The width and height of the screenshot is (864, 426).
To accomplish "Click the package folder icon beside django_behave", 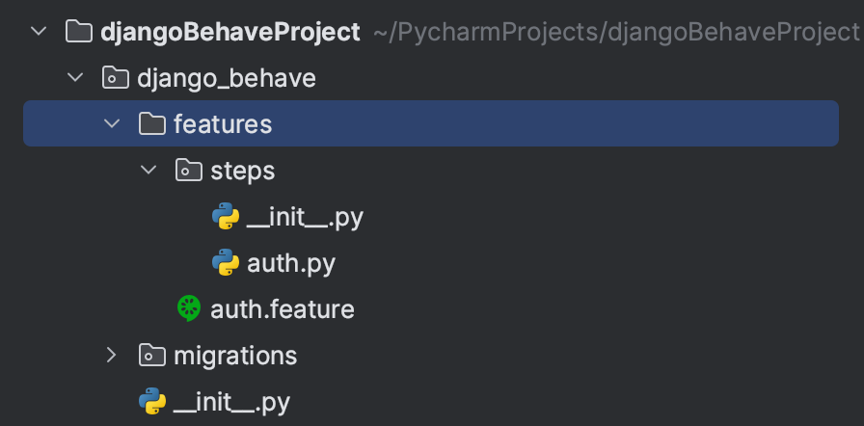I will click(x=116, y=78).
